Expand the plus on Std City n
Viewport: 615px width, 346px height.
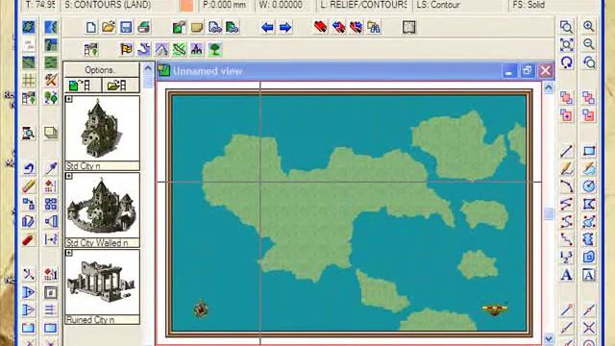tap(69, 99)
